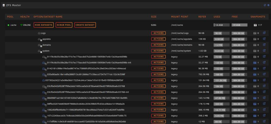The image size is (271, 124).
Task: Click the cache pool snapshots camera icon
Action: [255, 25]
